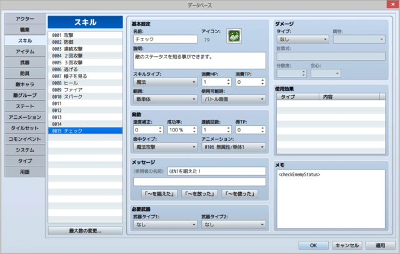The height and width of the screenshot is (254, 400).
Task: Click the キャンセル button
Action: point(347,245)
